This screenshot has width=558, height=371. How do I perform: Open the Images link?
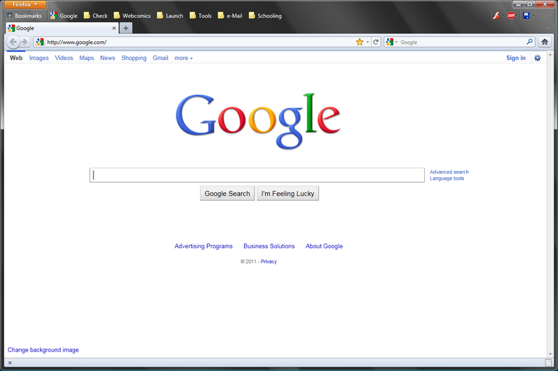pos(39,58)
